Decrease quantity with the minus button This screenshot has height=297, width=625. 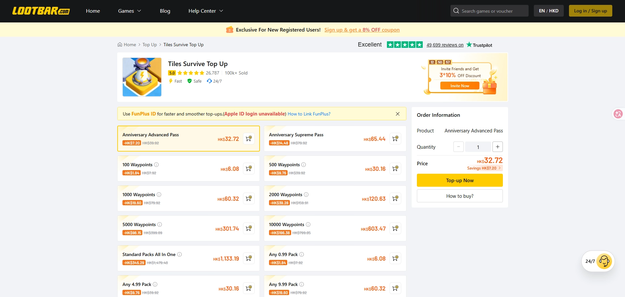(x=459, y=147)
